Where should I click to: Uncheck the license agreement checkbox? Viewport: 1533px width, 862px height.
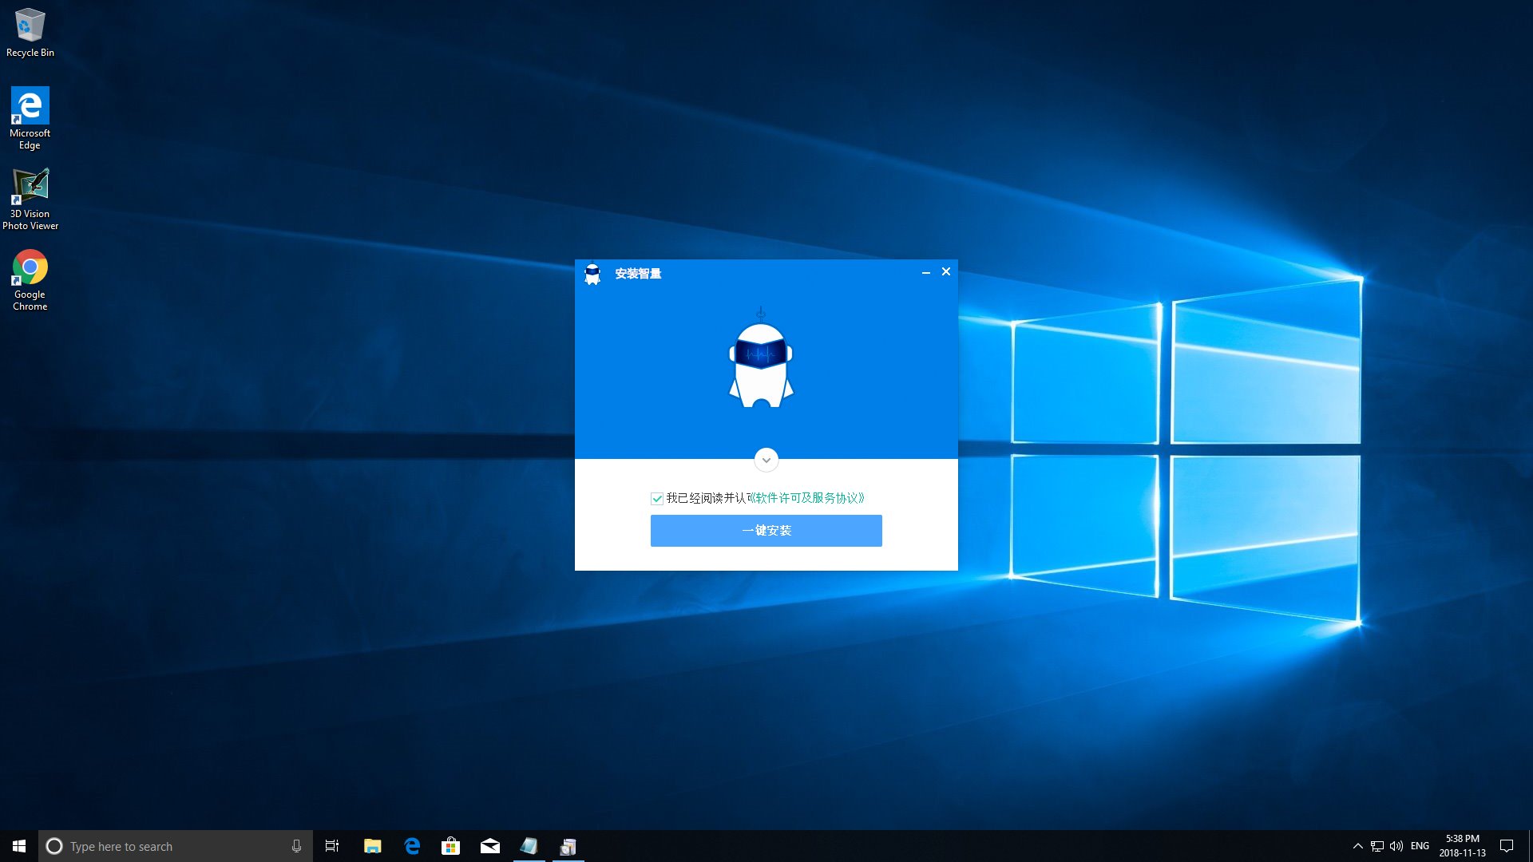click(x=657, y=499)
